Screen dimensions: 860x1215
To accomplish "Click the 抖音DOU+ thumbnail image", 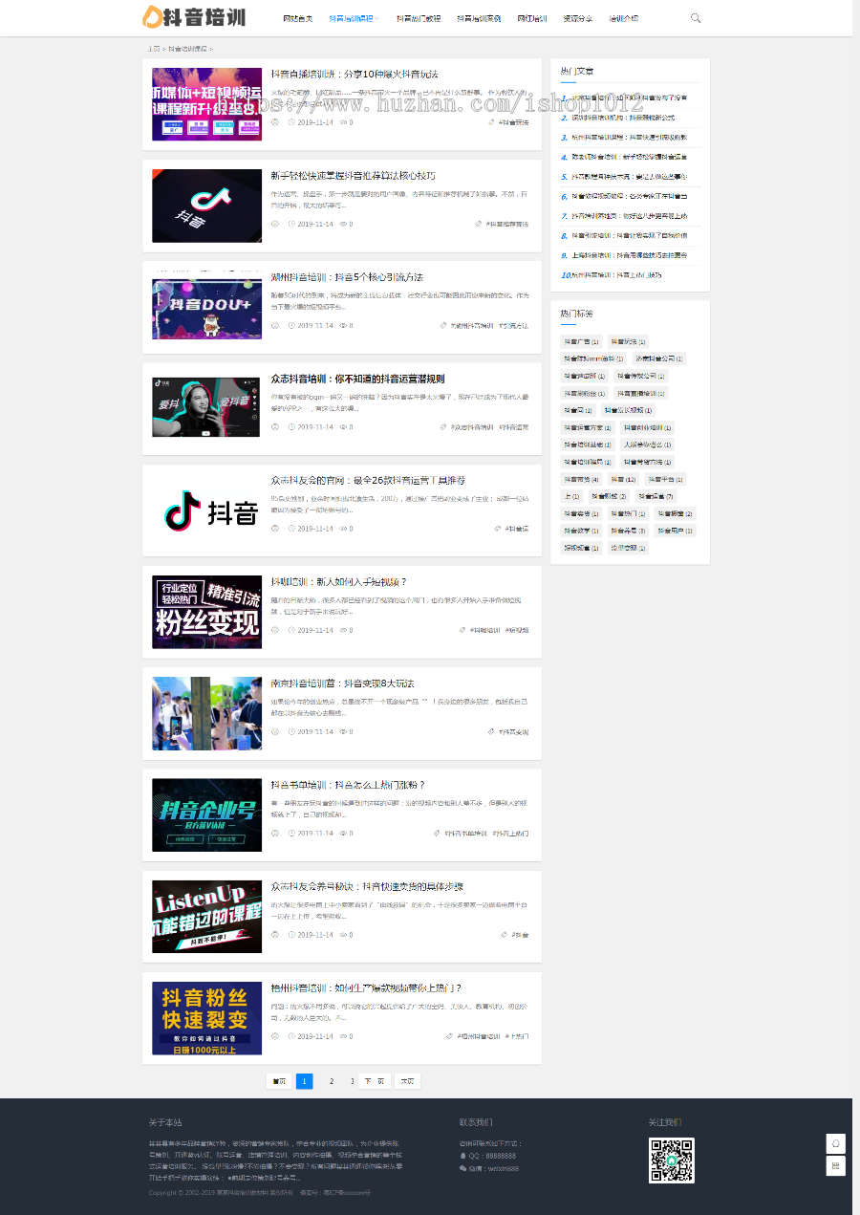I will pos(206,307).
